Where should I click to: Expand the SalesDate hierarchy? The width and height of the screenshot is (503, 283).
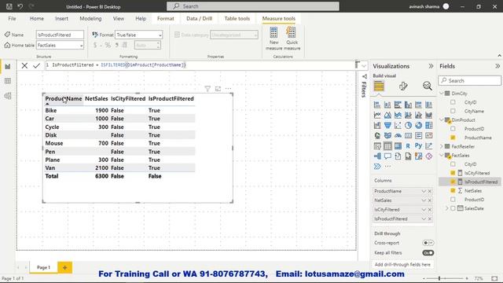[x=447, y=208]
